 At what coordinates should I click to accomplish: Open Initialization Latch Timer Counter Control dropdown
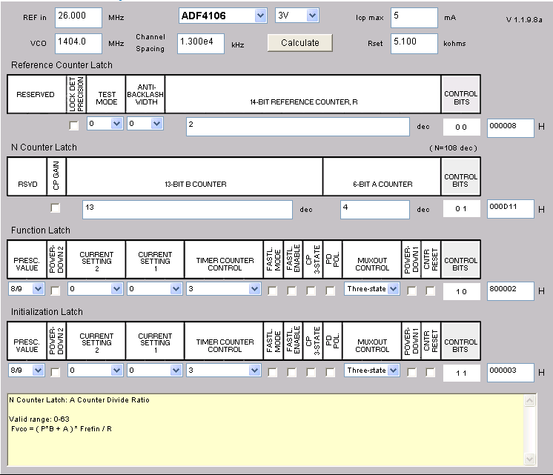point(224,371)
